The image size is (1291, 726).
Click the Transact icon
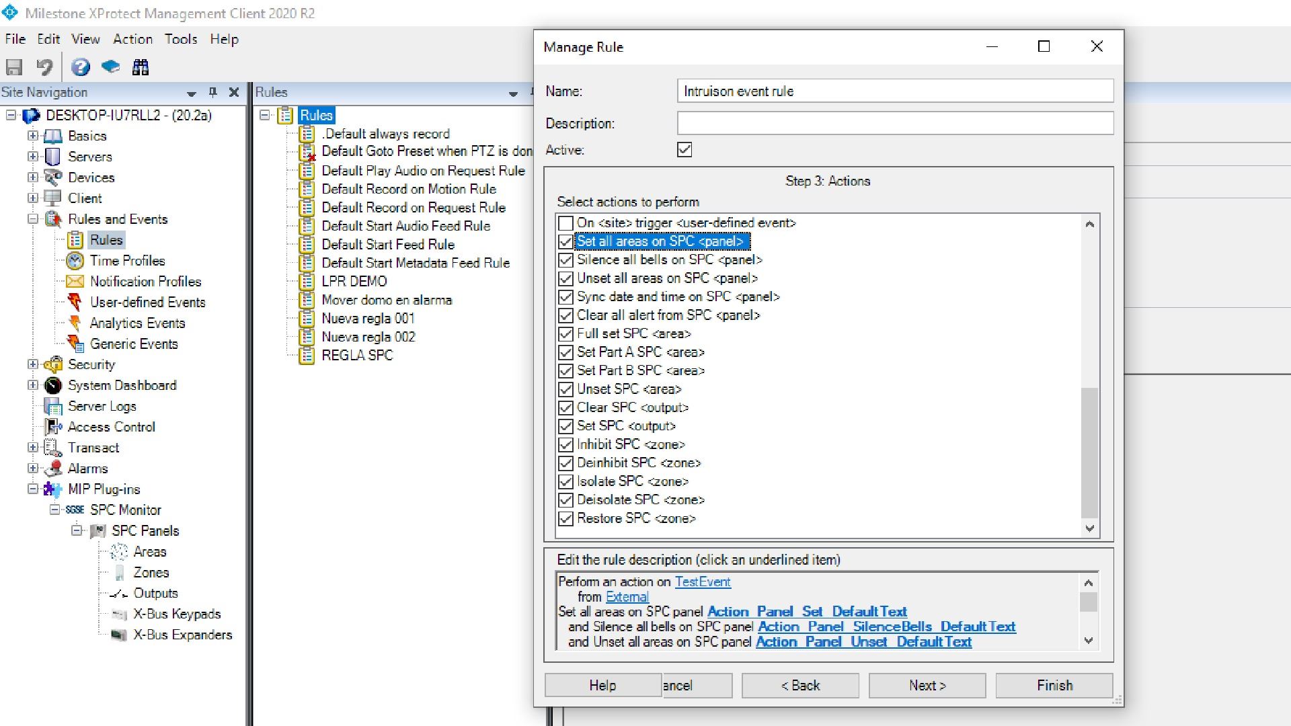[53, 448]
